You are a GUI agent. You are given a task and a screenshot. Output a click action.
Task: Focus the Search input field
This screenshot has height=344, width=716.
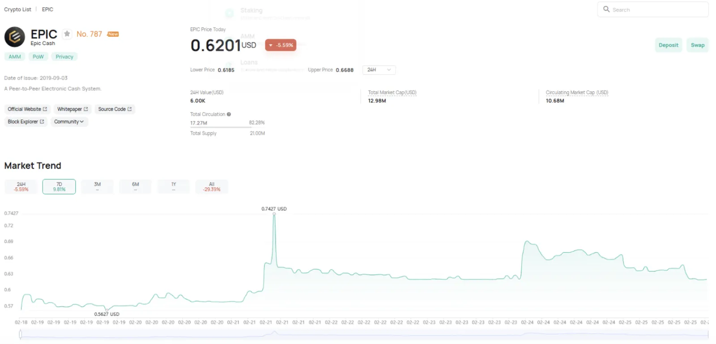(x=653, y=9)
